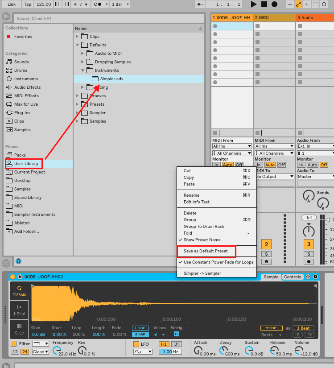Disable the LOOP button in Simpler

click(140, 328)
